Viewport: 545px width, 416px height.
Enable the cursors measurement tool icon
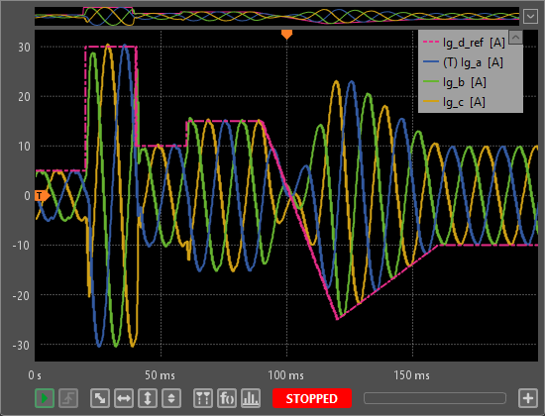click(x=203, y=398)
